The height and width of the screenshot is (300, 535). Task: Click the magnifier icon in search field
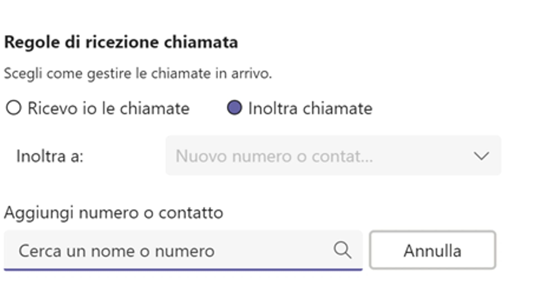pyautogui.click(x=342, y=250)
